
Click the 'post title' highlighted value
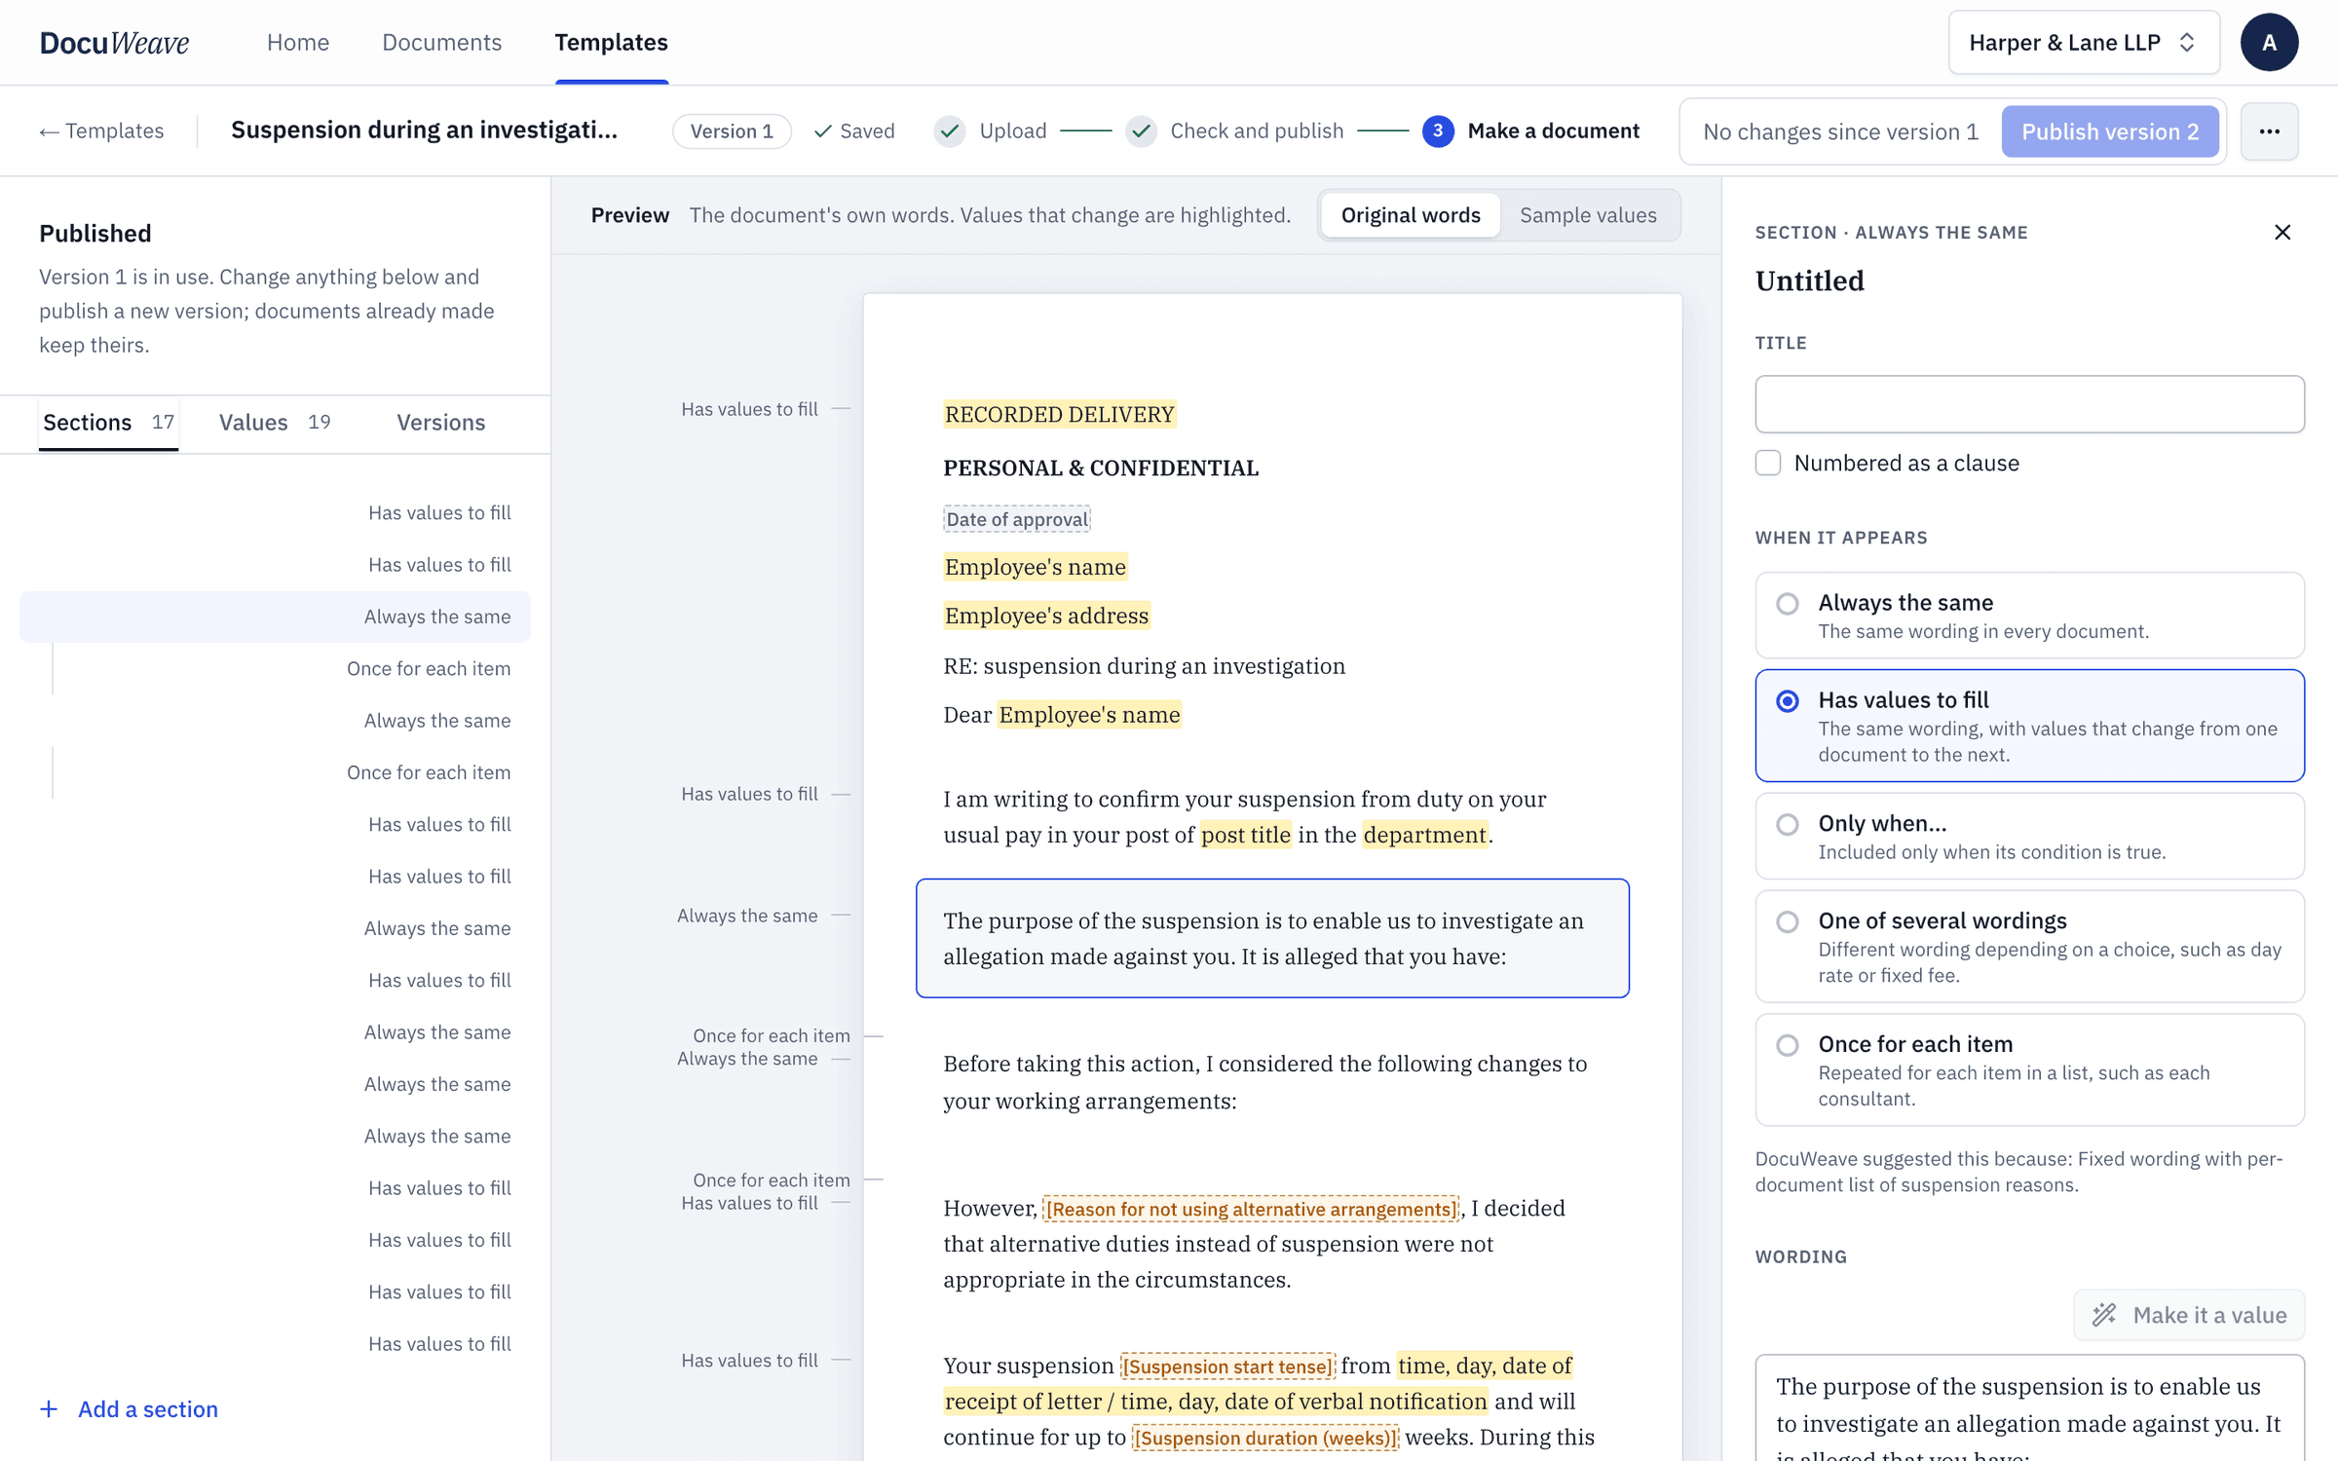(1246, 835)
